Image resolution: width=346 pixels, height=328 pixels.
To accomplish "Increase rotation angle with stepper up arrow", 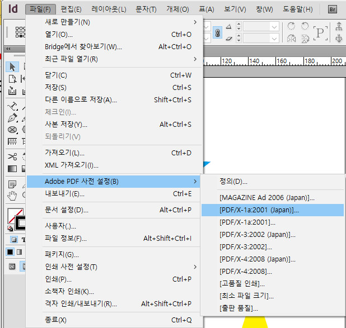I will click(239, 24).
